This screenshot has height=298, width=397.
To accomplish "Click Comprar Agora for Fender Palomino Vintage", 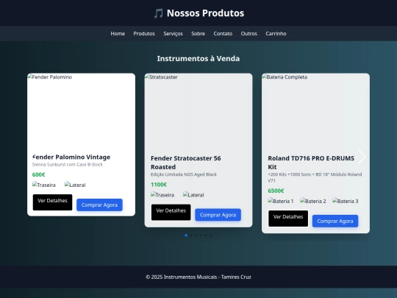I will click(99, 205).
